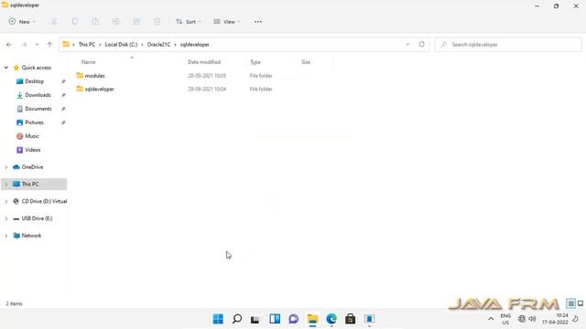This screenshot has height=329, width=586.
Task: Expand the This PC tree node
Action: [6, 185]
